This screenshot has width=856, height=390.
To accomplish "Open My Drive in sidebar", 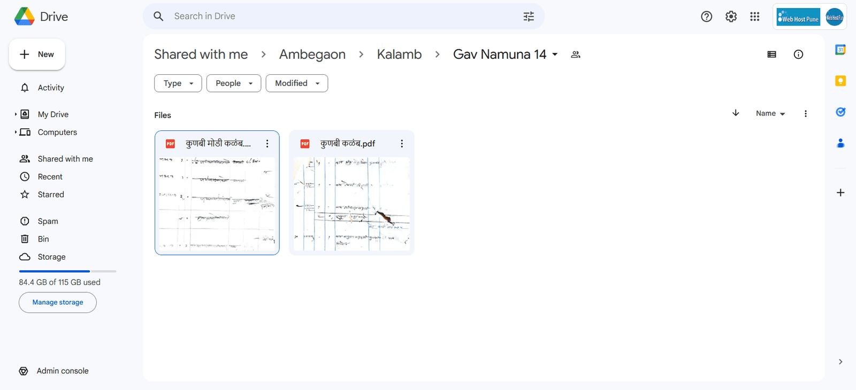I will coord(53,114).
